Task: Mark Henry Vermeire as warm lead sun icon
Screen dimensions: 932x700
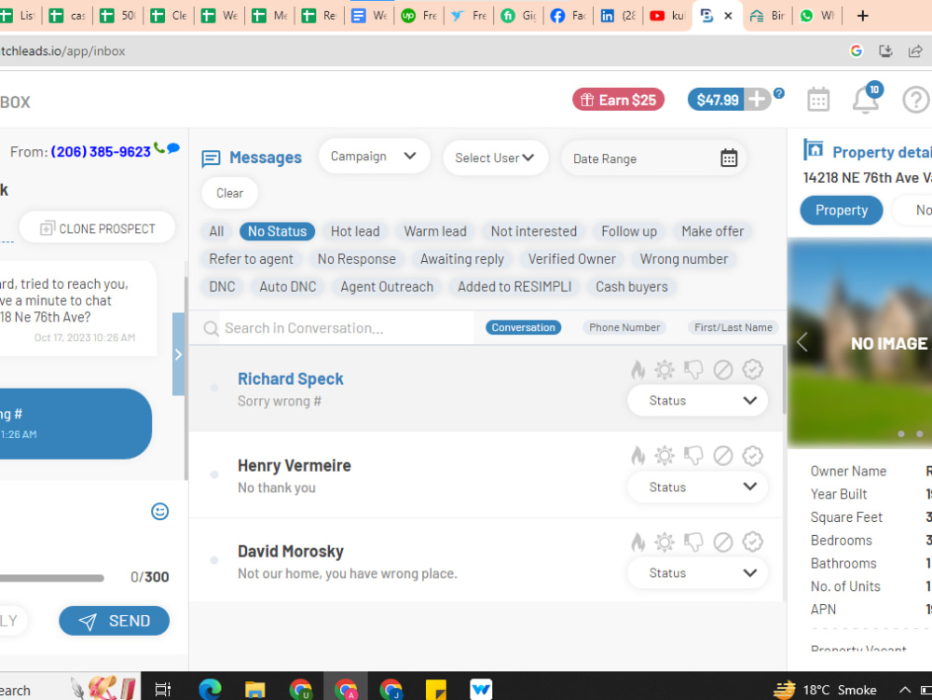Action: click(x=665, y=456)
